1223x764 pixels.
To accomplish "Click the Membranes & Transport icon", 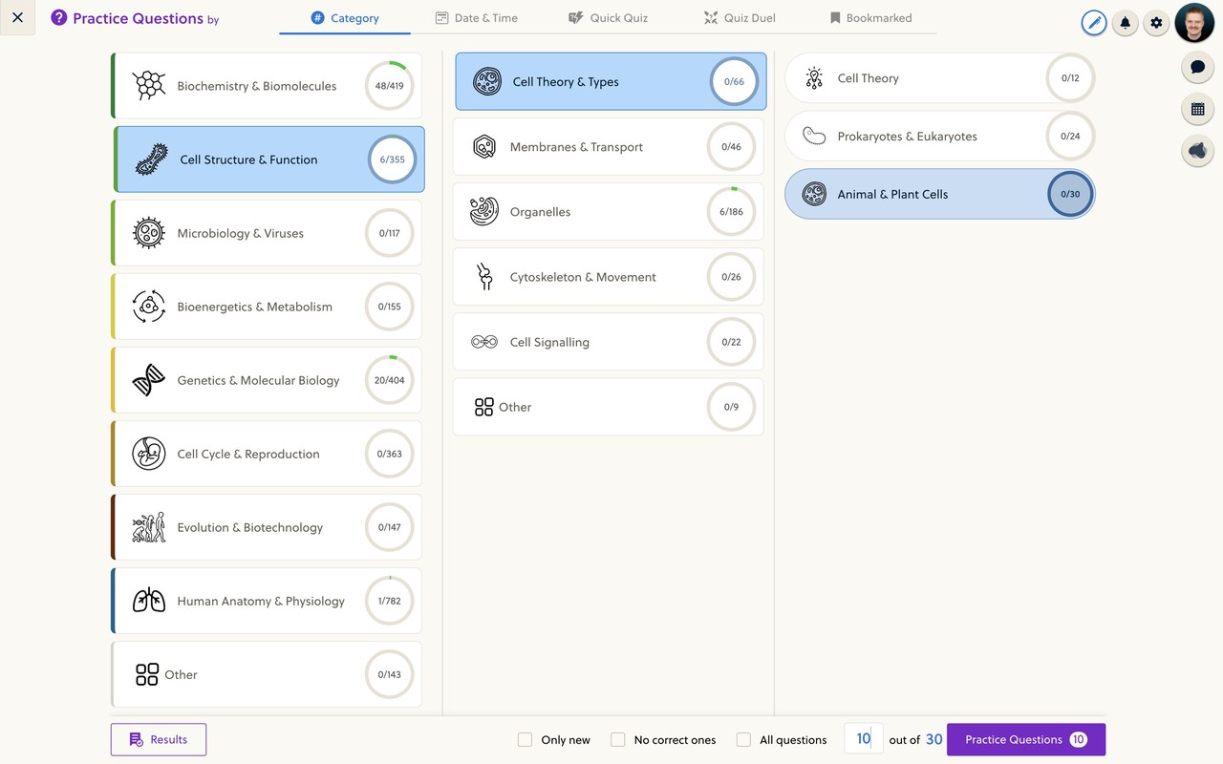I will 484,147.
